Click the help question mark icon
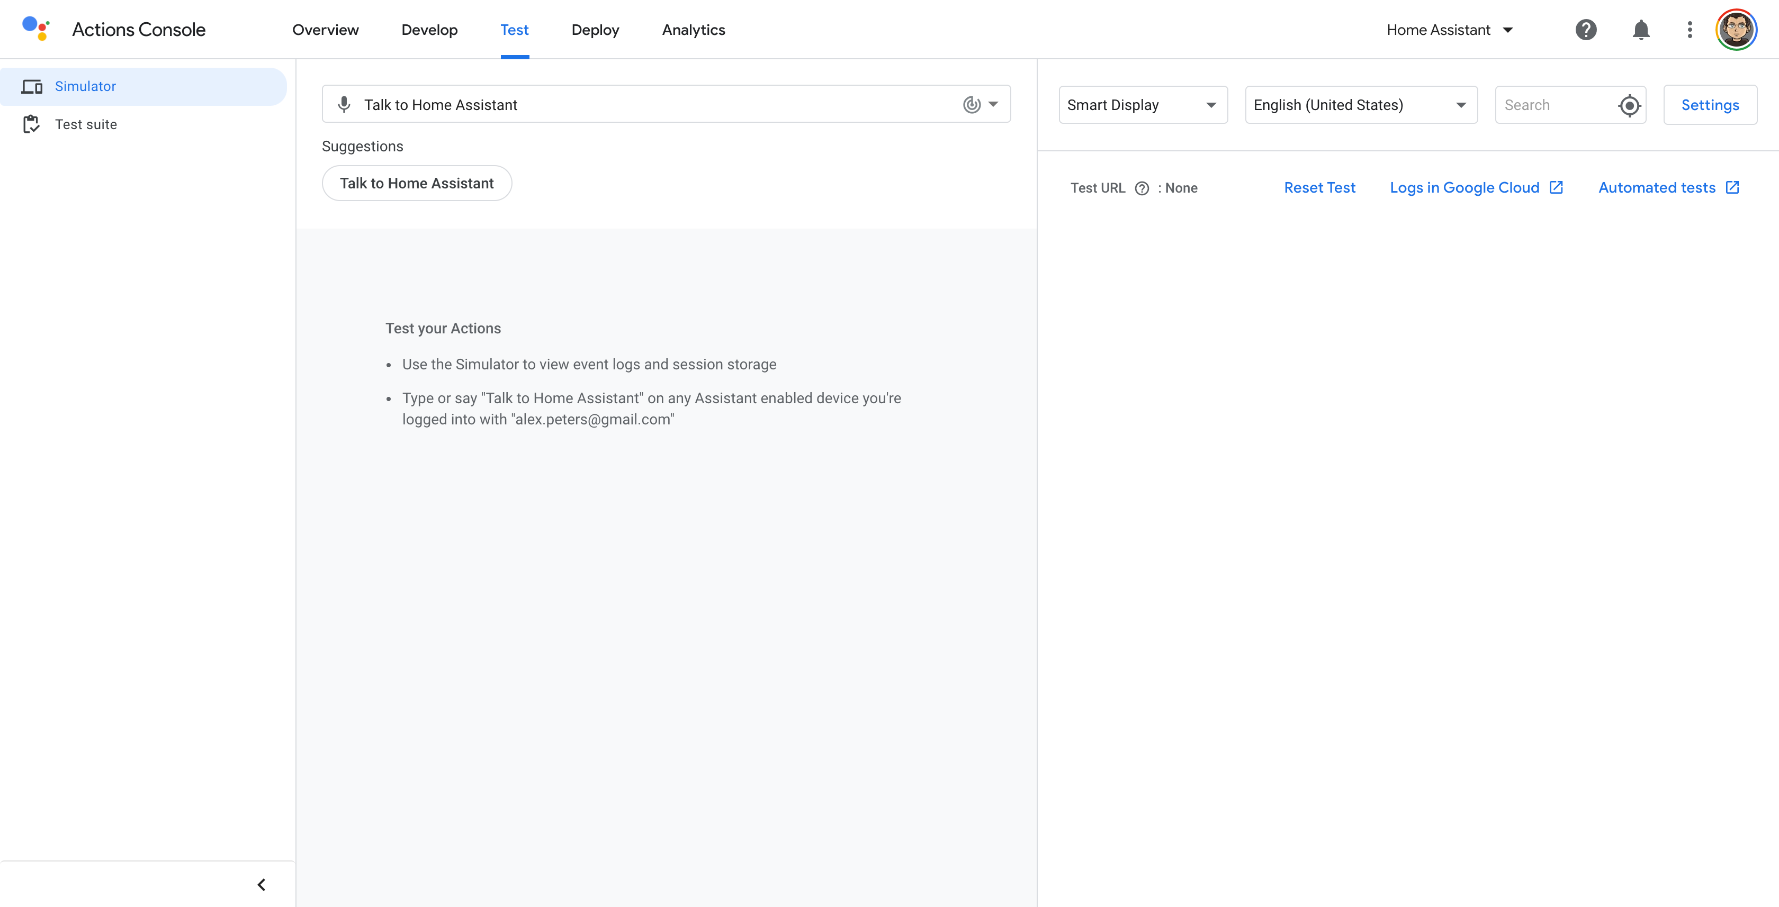1779x907 pixels. coord(1586,30)
